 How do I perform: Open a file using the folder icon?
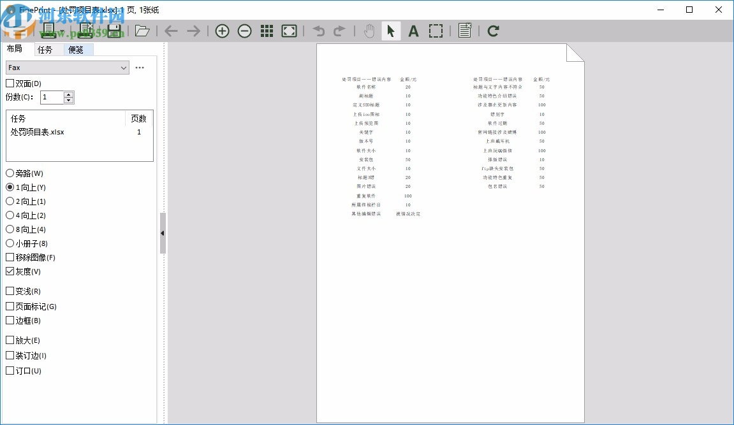tap(142, 30)
